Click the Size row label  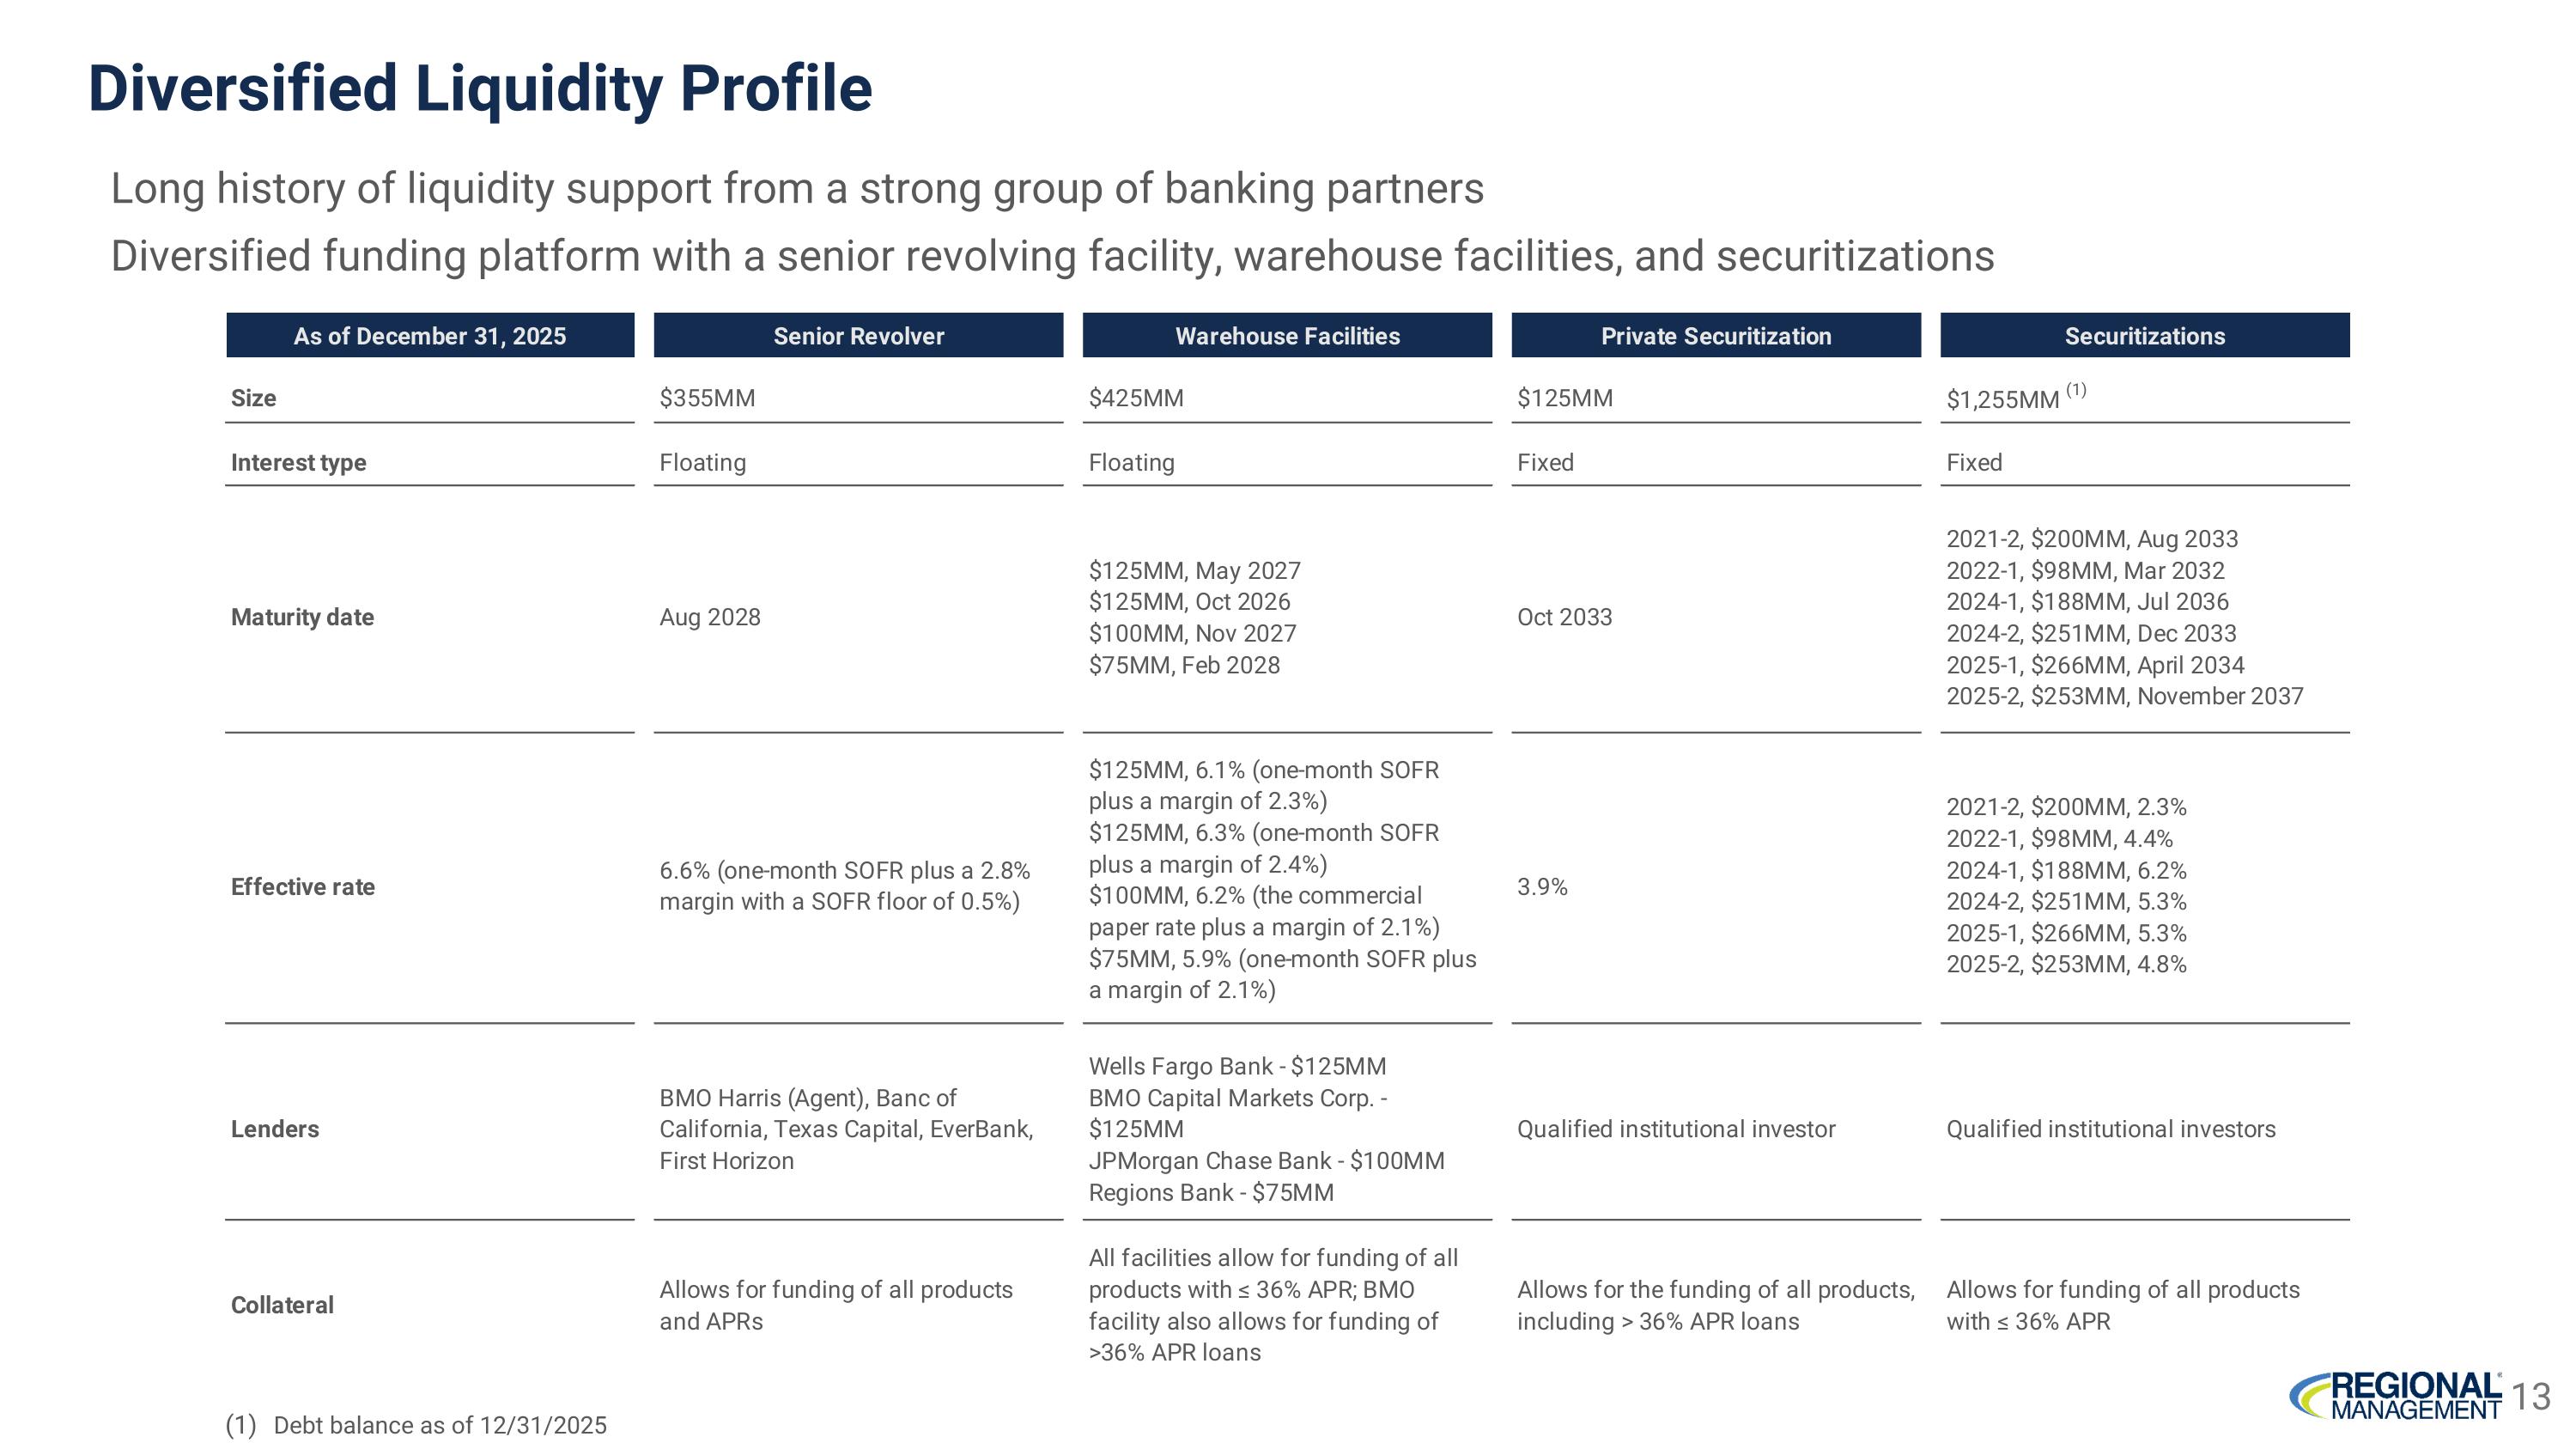point(254,398)
